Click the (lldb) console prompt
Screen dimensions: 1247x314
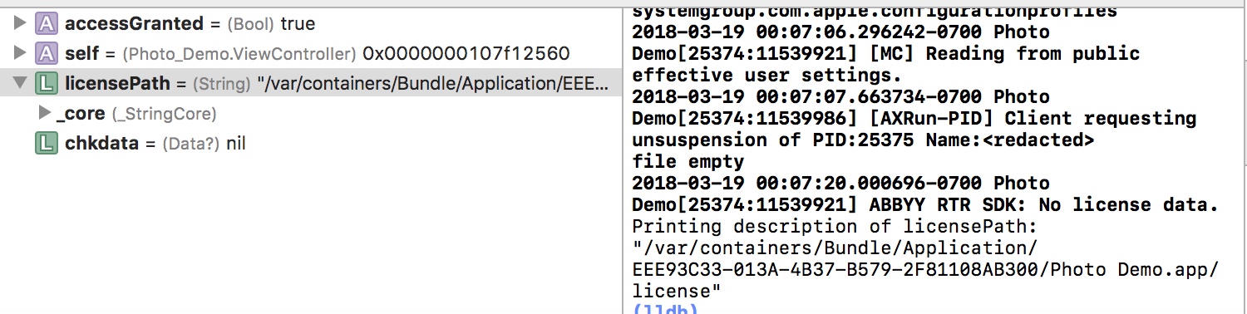665,310
